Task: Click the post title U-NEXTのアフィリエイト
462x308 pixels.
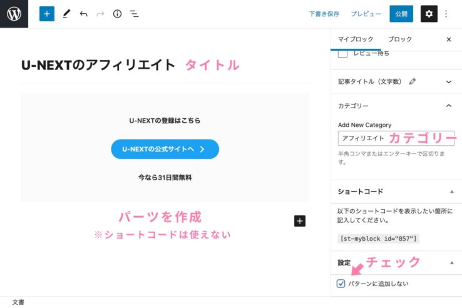Action: click(98, 65)
